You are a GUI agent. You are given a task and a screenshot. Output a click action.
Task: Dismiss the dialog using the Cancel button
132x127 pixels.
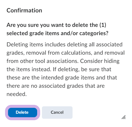pyautogui.click(x=57, y=113)
